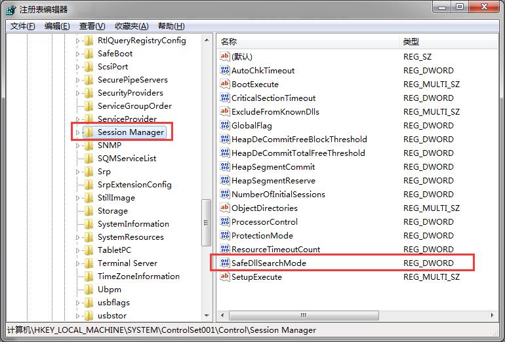Click the SafeDllSearchMode DWORD icon
Image resolution: width=505 pixels, height=342 pixels.
(x=224, y=263)
